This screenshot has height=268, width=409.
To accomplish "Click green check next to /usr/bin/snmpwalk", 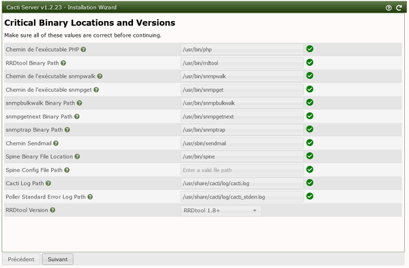I will [309, 76].
